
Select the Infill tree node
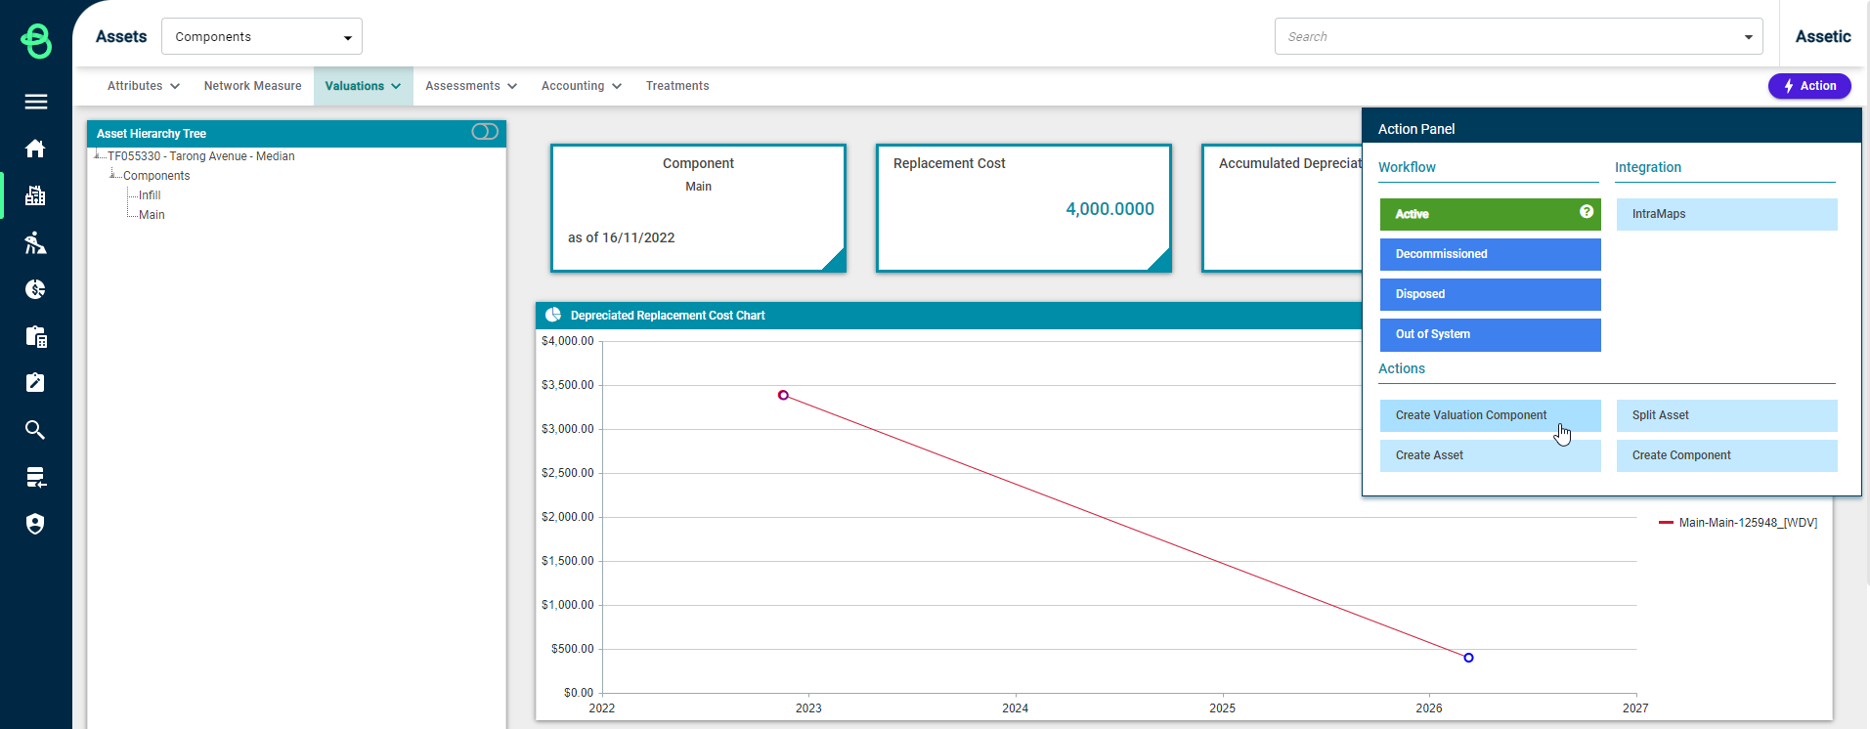(x=150, y=195)
